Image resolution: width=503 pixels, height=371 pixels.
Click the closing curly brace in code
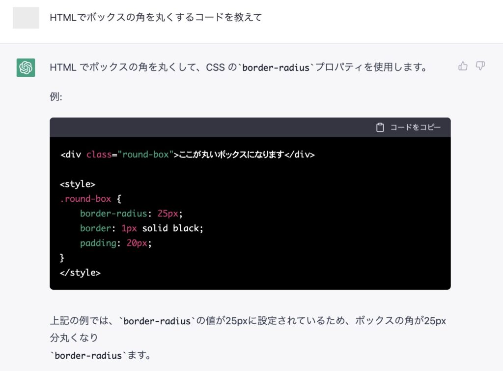click(62, 257)
